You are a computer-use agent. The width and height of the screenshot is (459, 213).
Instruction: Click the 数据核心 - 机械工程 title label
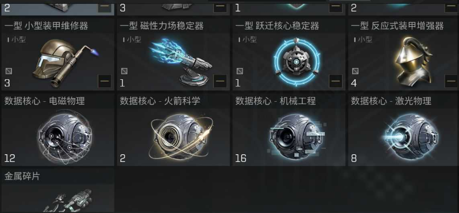coord(275,101)
